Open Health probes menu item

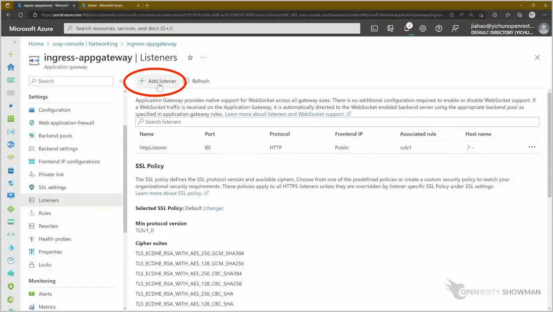click(x=55, y=239)
